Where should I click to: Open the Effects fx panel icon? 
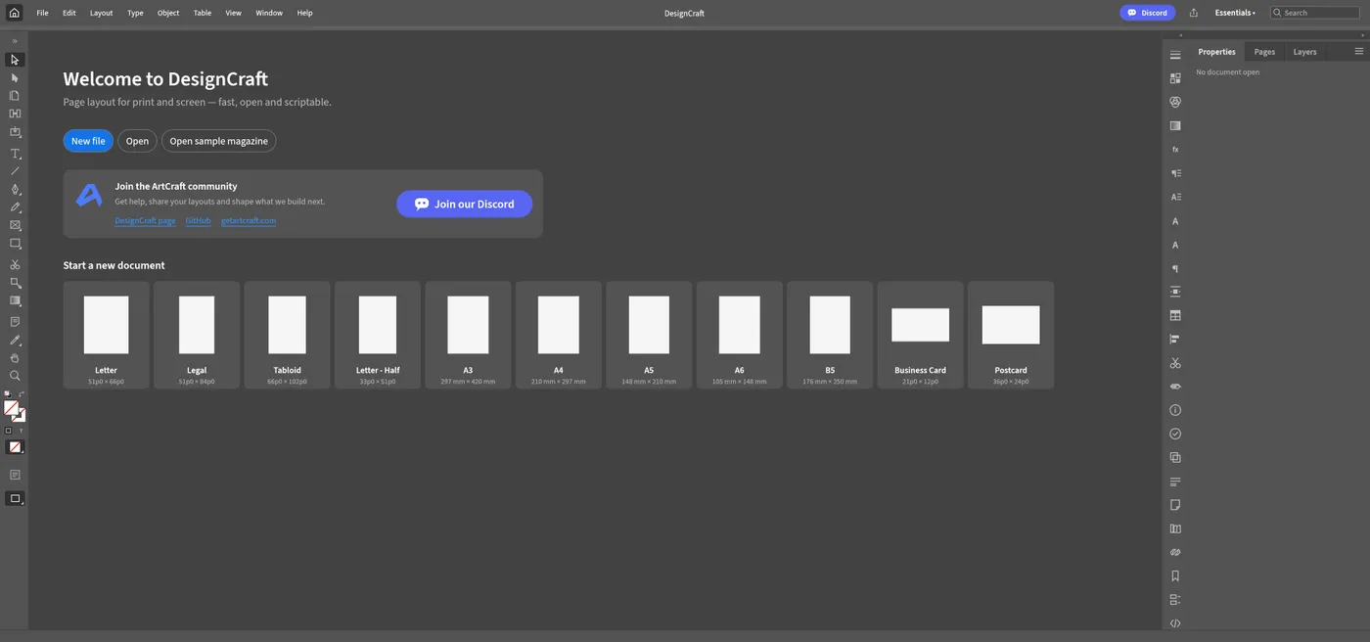(1175, 149)
